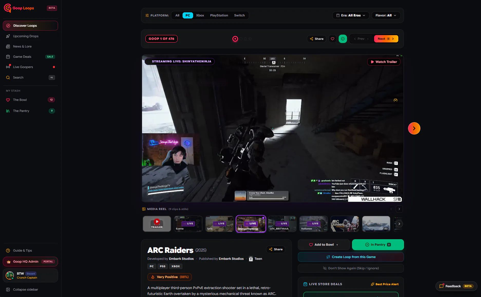The image size is (481, 297).
Task: Expand media reel thumbnails right chevron
Action: point(399,224)
